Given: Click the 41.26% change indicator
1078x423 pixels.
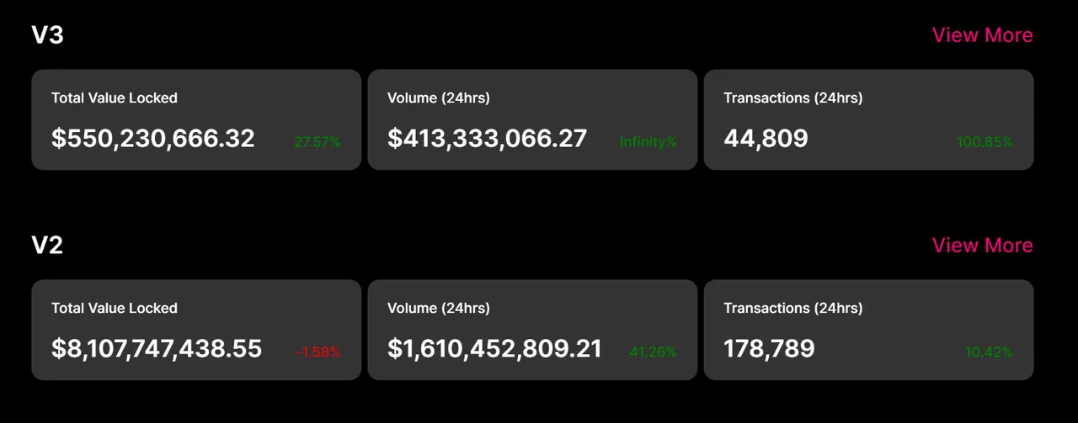Looking at the screenshot, I should coord(654,352).
